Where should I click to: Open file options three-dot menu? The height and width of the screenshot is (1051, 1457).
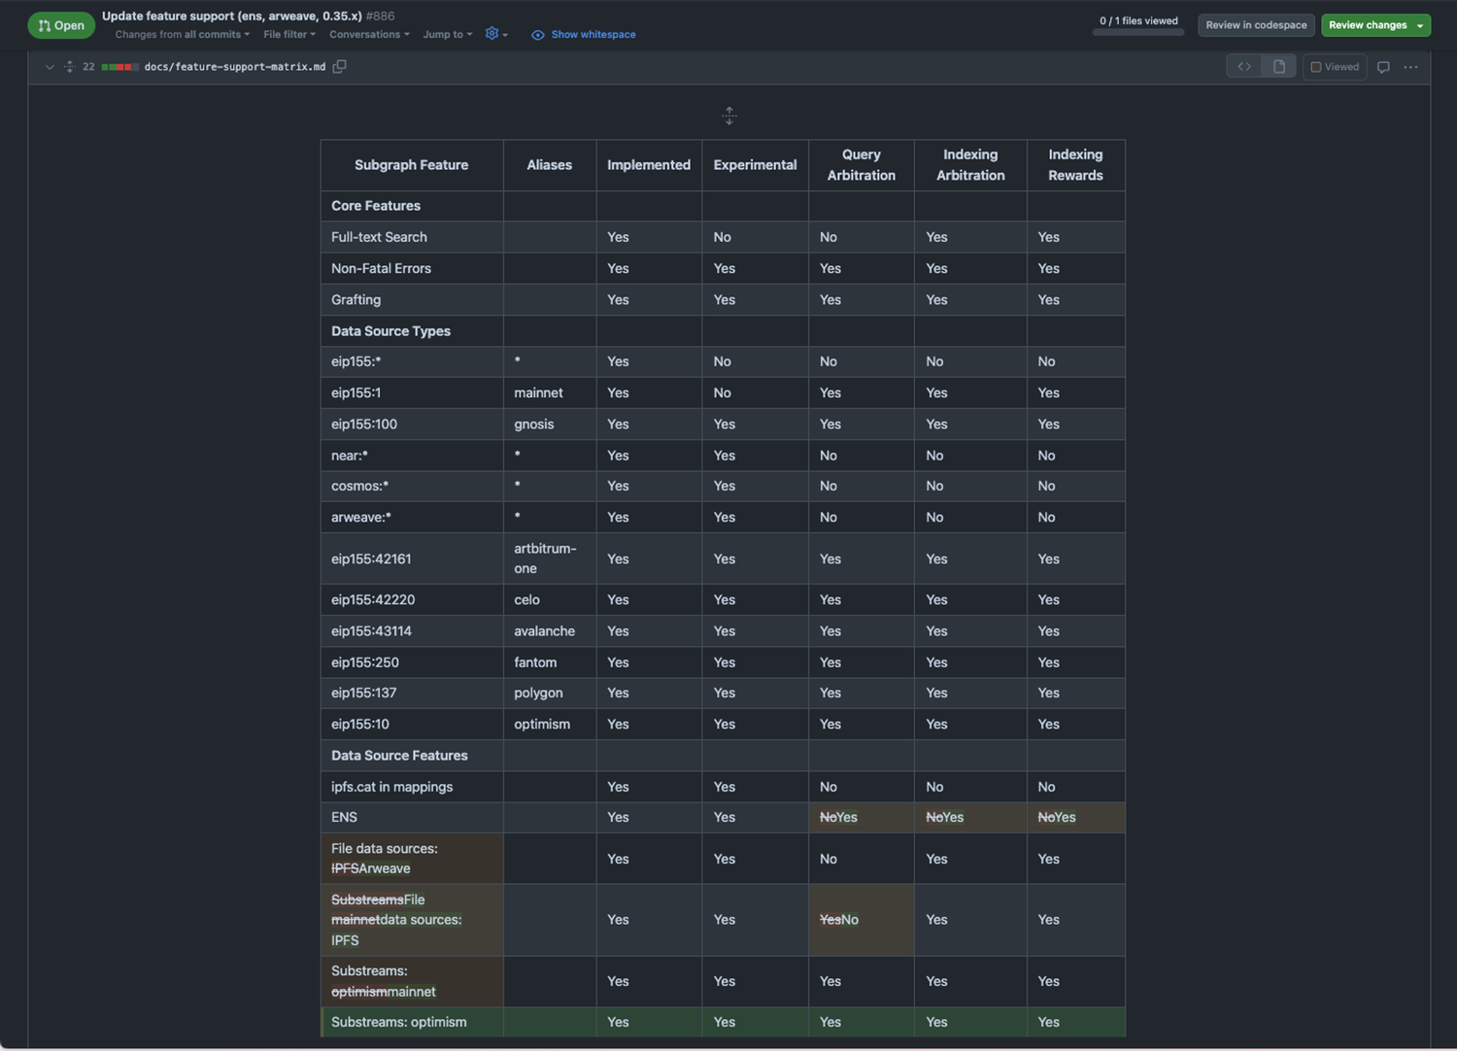coord(1410,67)
